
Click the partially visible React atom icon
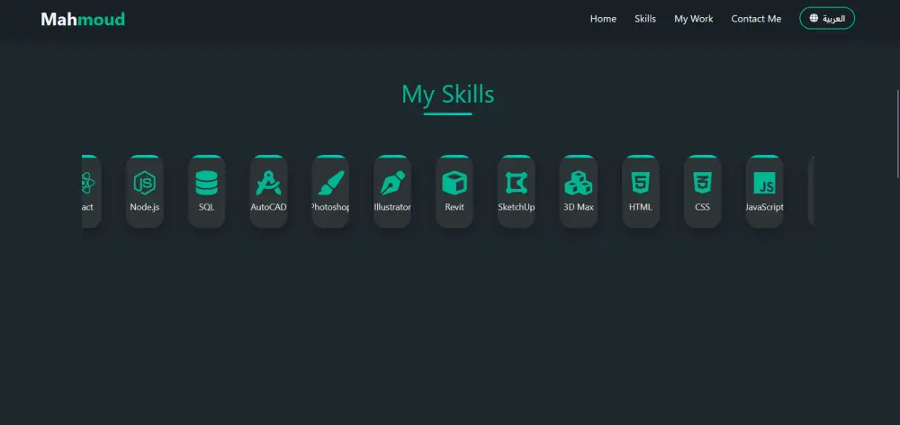pyautogui.click(x=88, y=183)
